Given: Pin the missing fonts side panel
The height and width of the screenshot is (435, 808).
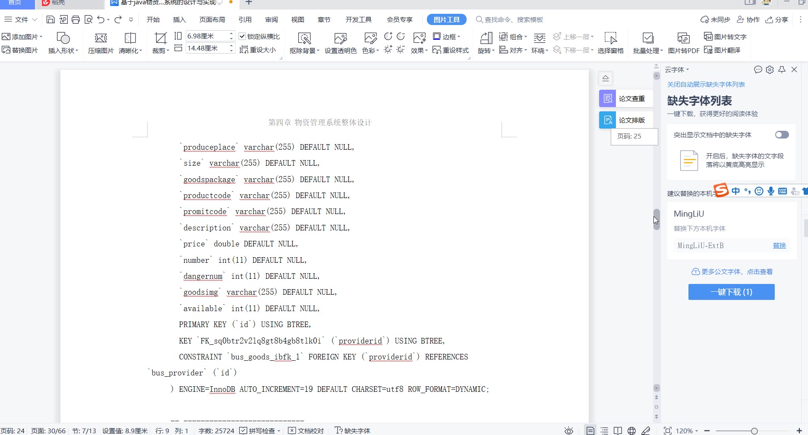Looking at the screenshot, I should tap(782, 69).
